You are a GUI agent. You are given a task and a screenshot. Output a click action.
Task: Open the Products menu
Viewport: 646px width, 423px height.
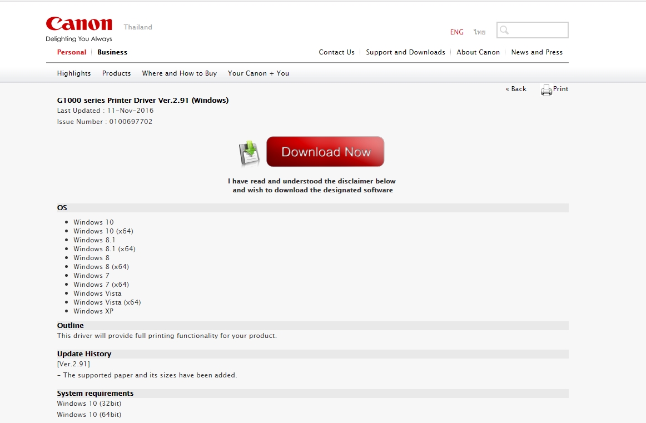[x=117, y=73]
